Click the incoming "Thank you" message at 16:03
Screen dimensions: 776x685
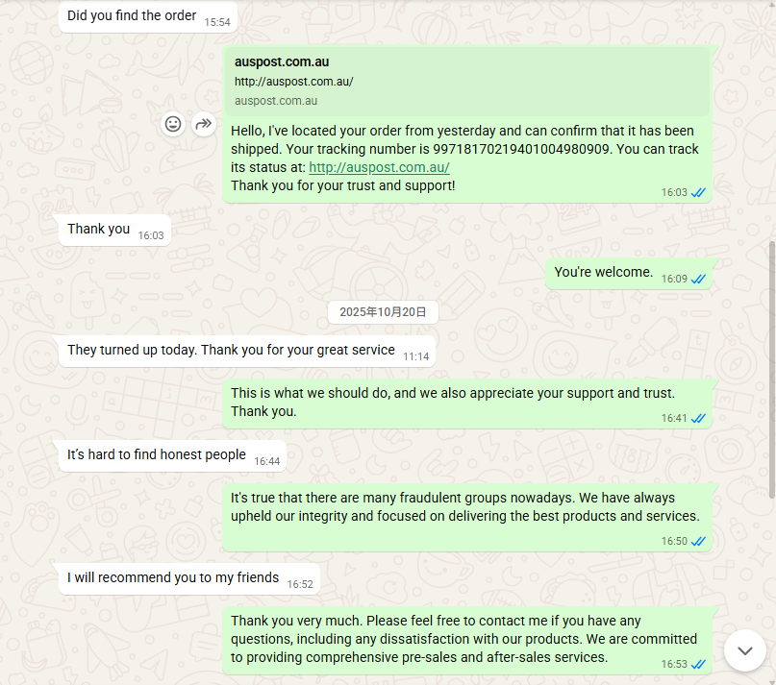click(x=99, y=230)
